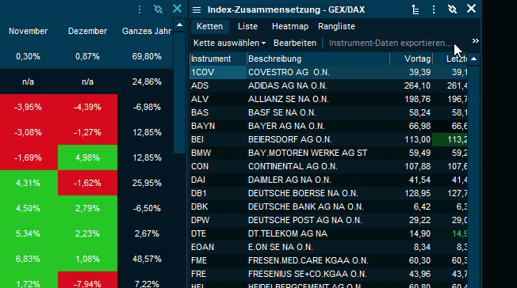Image resolution: width=517 pixels, height=288 pixels.
Task: Switch to the Heatmap tab
Action: 290,26
